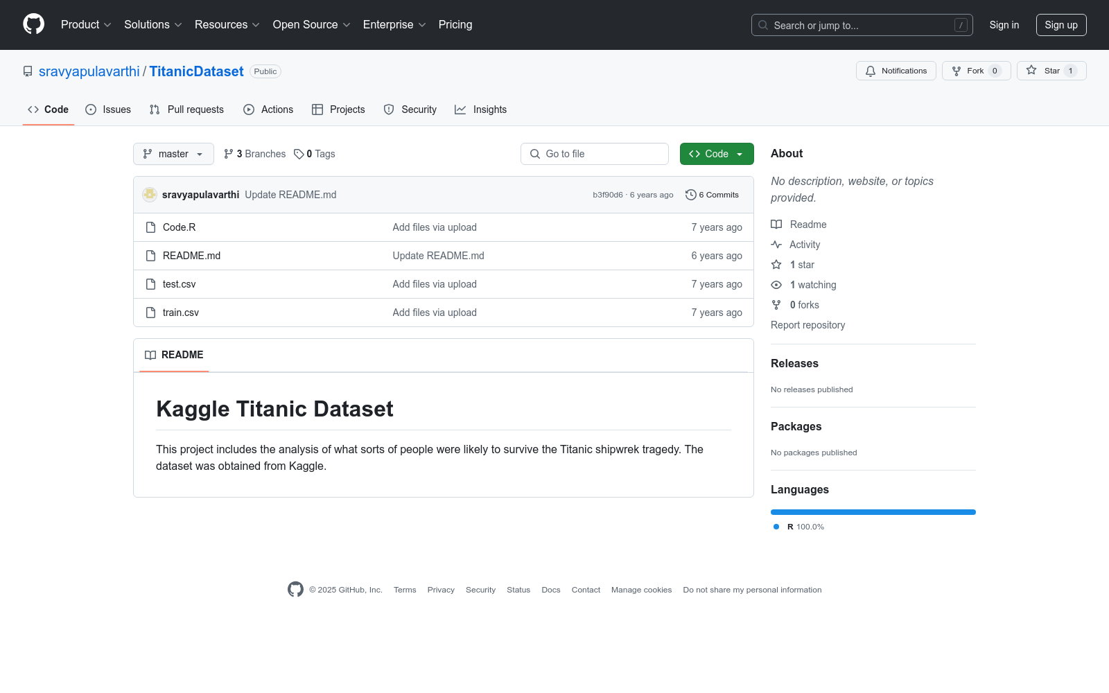Click the Search or jump to field
This screenshot has height=693, width=1109.
(862, 25)
